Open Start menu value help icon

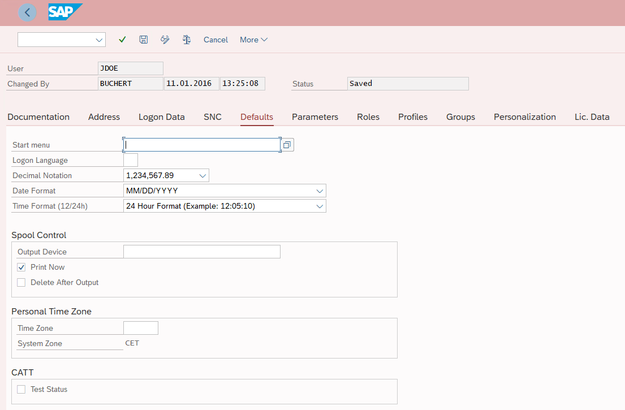[x=287, y=145]
